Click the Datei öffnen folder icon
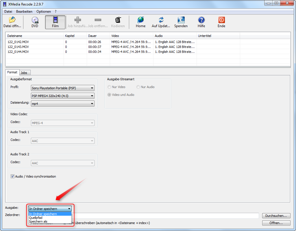Screen dimensions: 296x231 (12, 20)
